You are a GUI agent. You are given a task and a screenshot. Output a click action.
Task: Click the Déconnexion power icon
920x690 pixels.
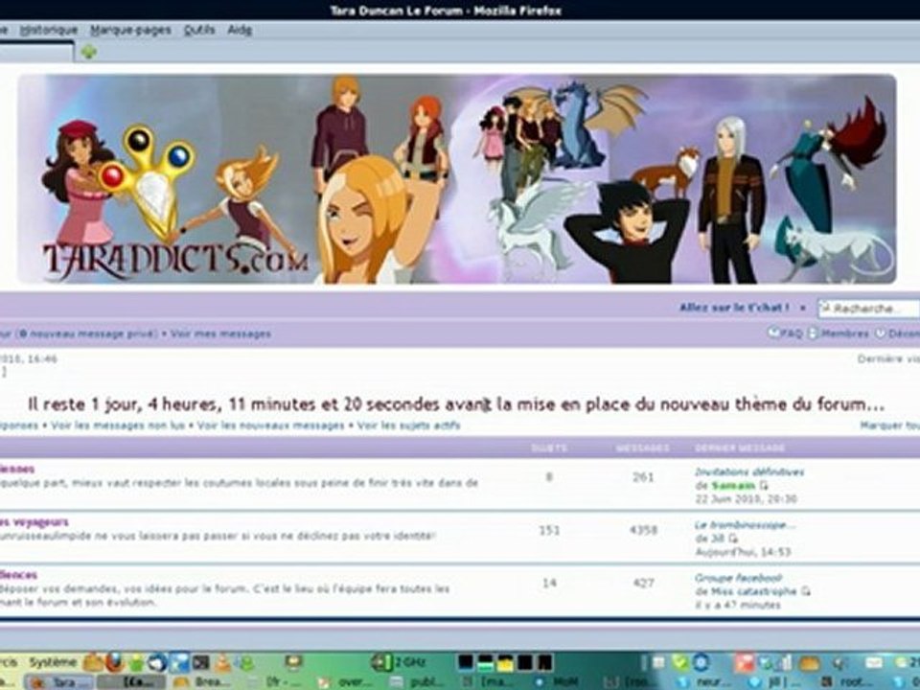tap(880, 333)
